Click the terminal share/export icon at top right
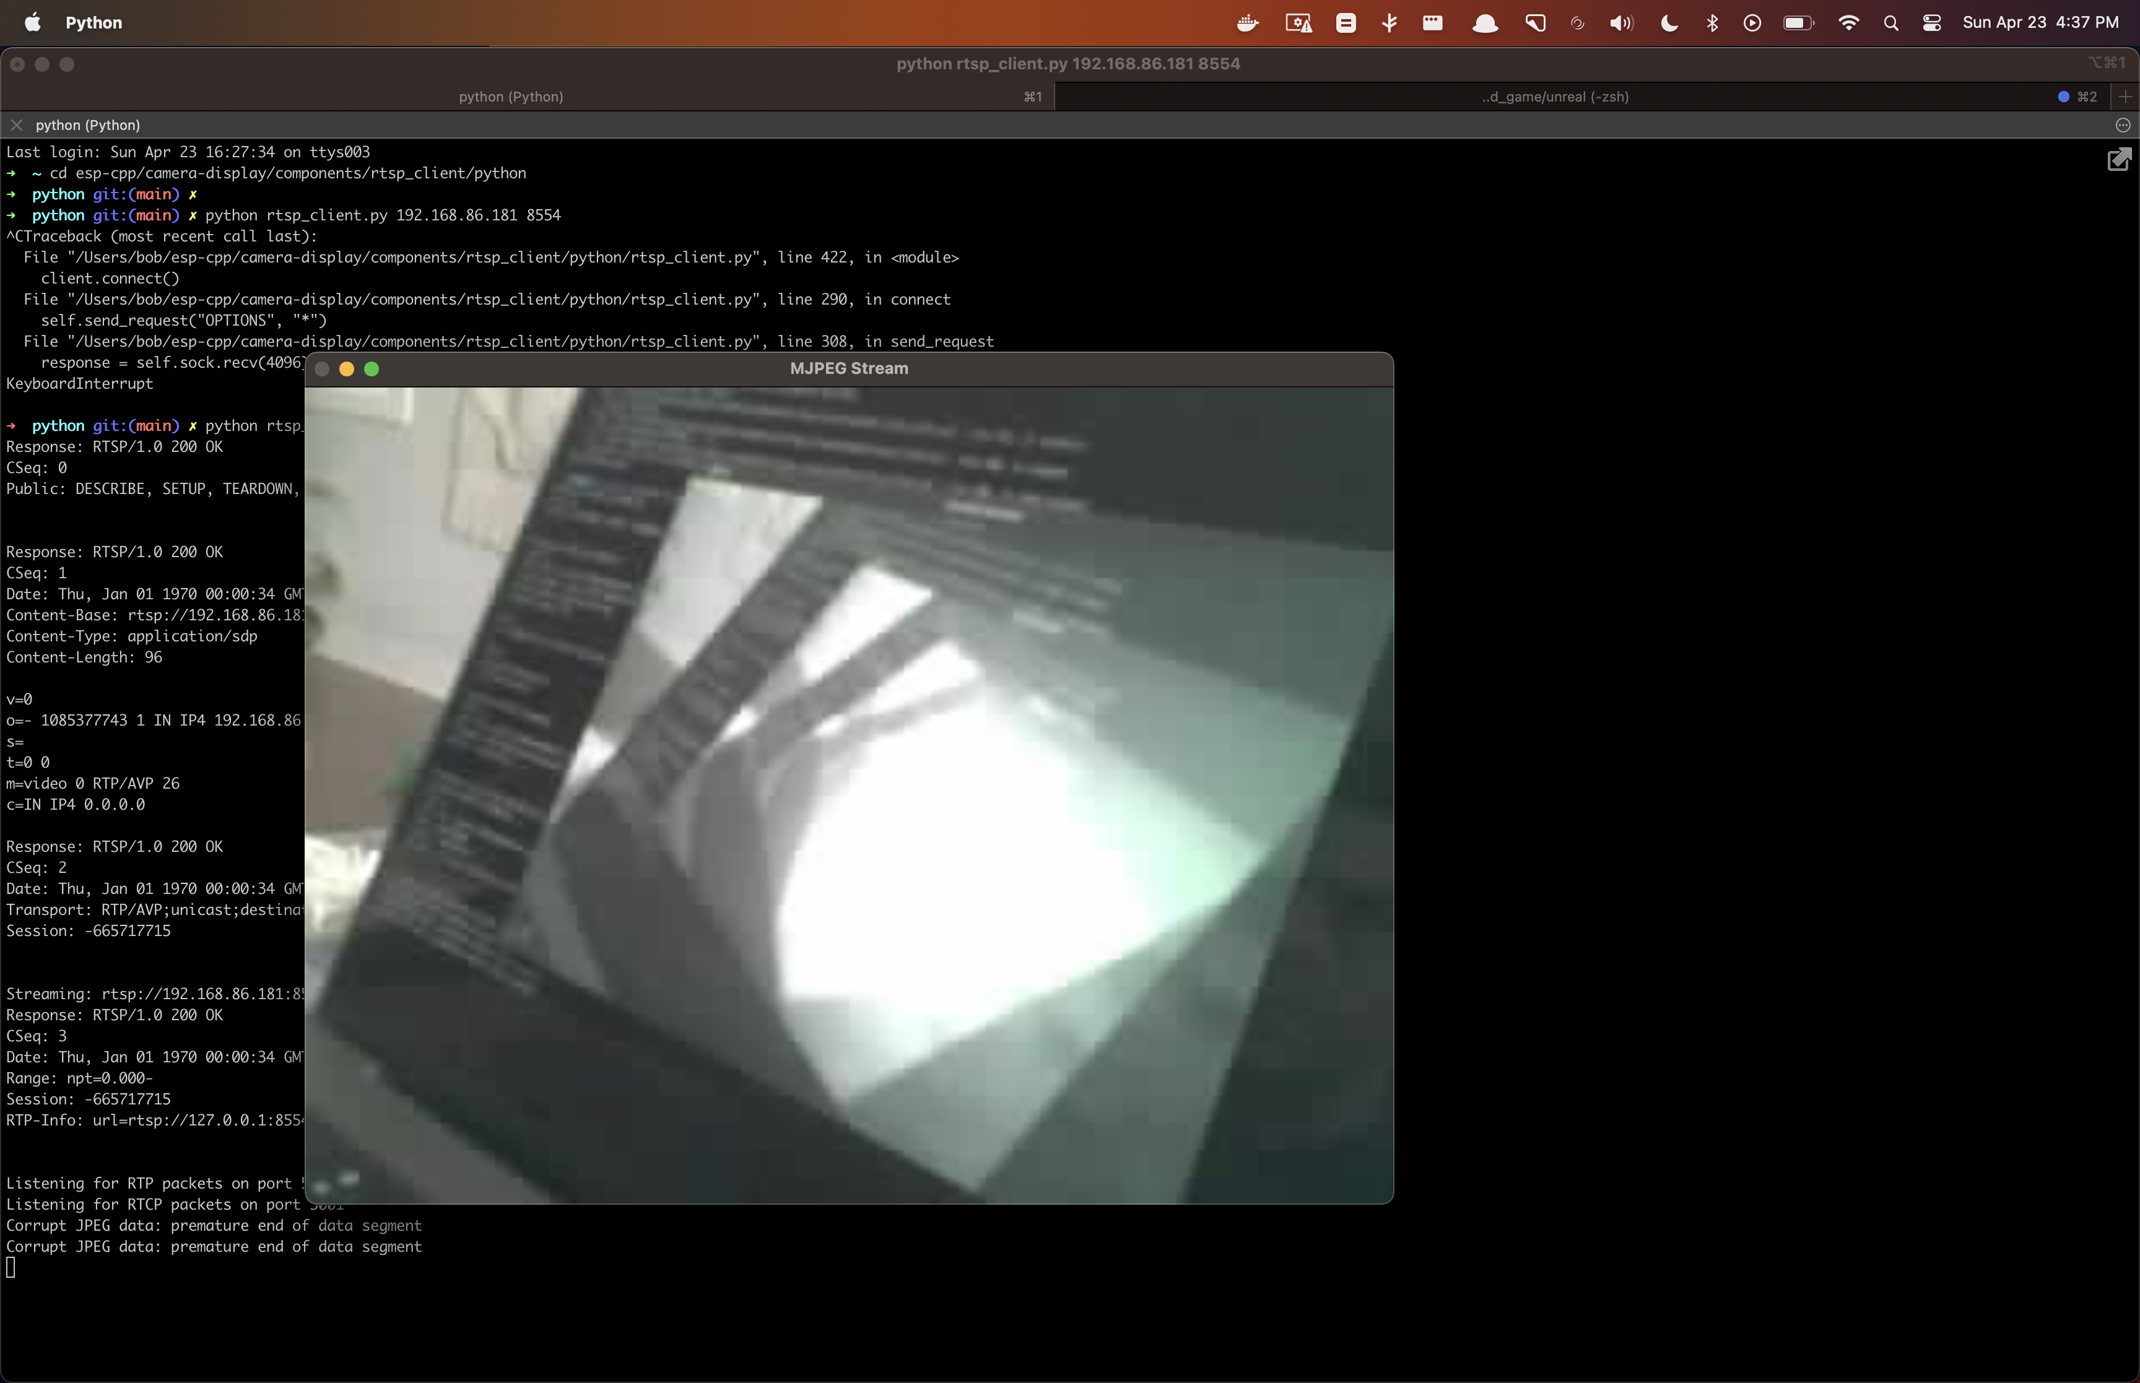 pyautogui.click(x=2118, y=160)
